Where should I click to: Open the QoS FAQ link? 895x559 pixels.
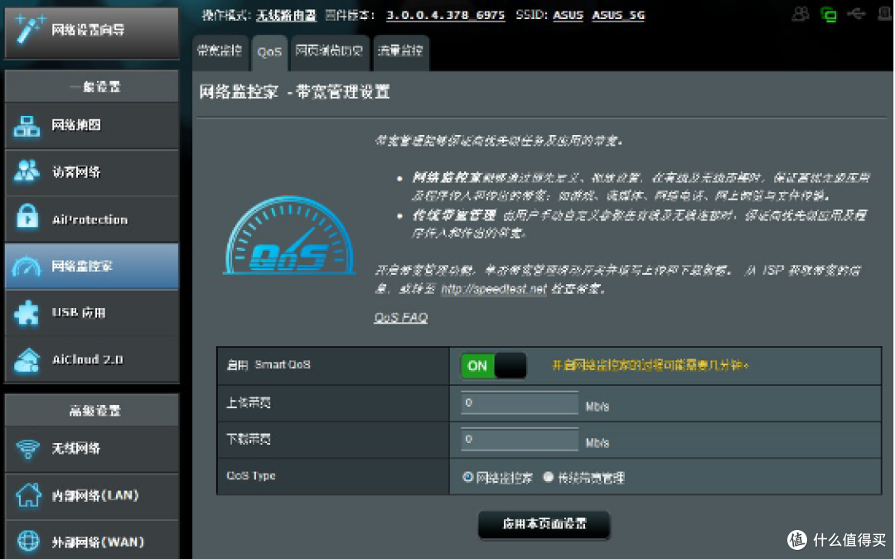click(401, 318)
